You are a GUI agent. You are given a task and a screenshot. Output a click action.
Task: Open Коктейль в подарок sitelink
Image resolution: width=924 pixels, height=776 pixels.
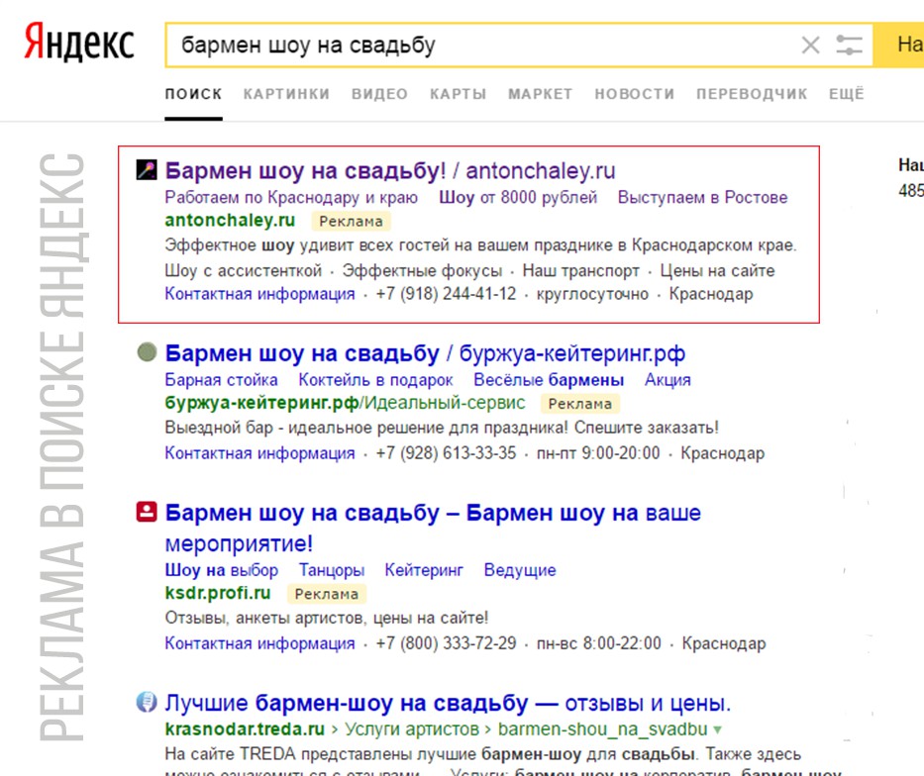click(x=375, y=380)
